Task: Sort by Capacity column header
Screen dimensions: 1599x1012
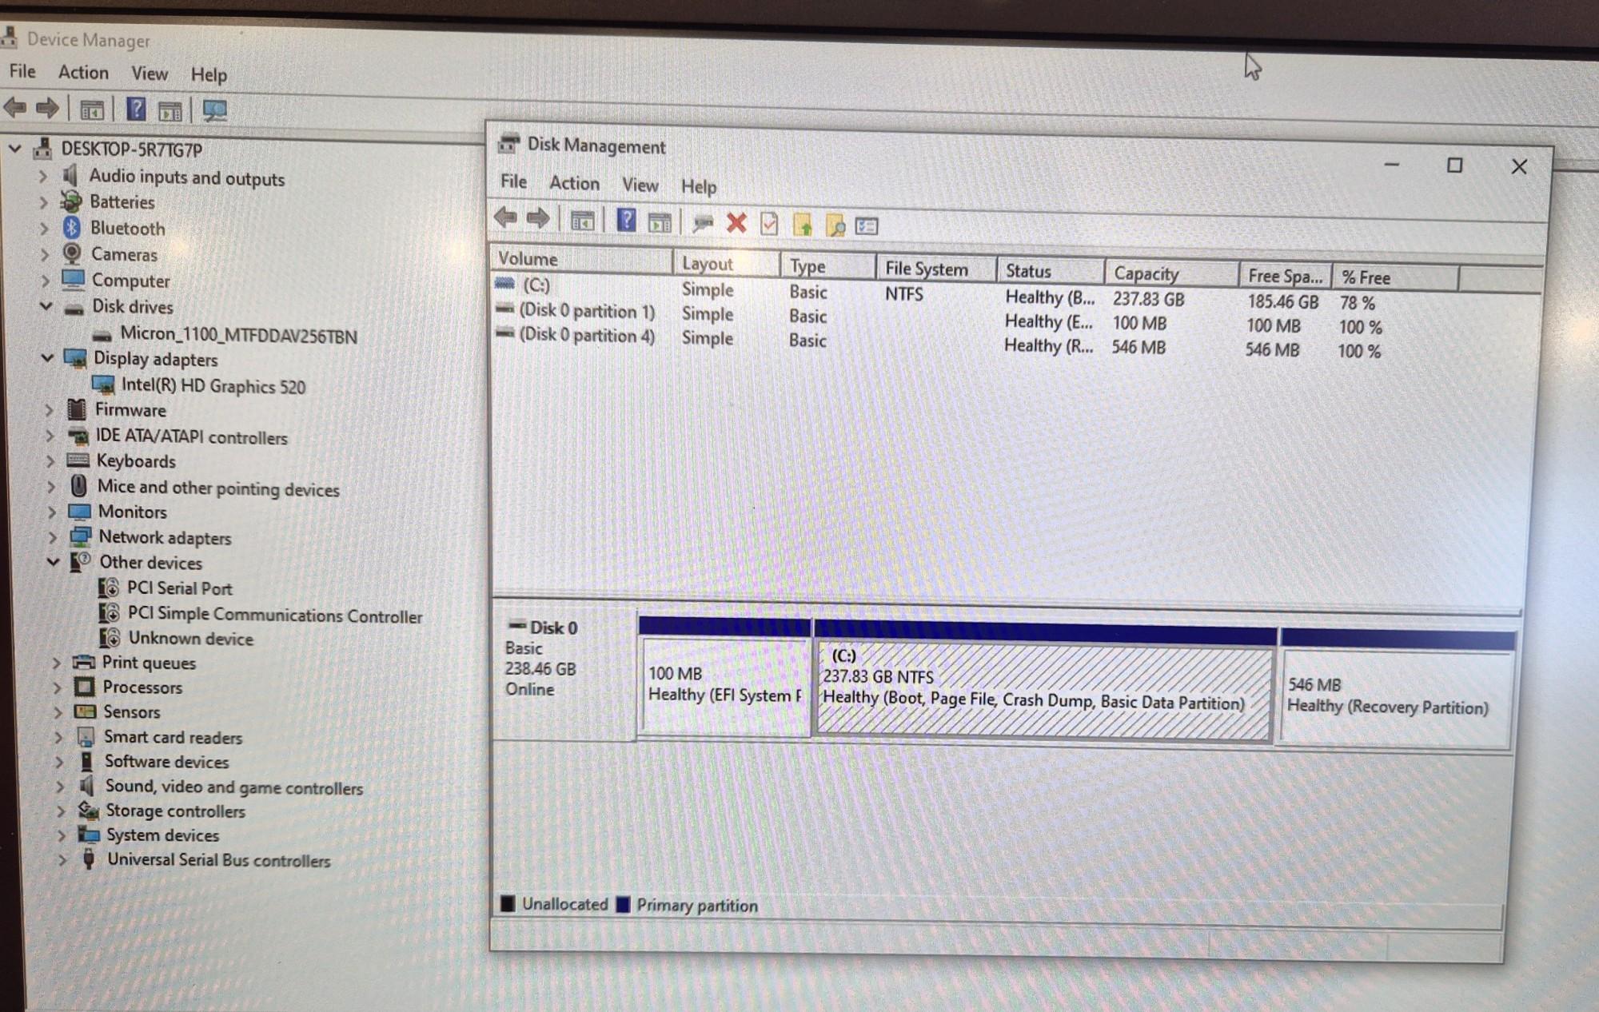Action: click(1172, 273)
